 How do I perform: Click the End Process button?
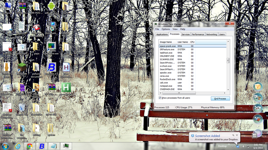click(220, 99)
